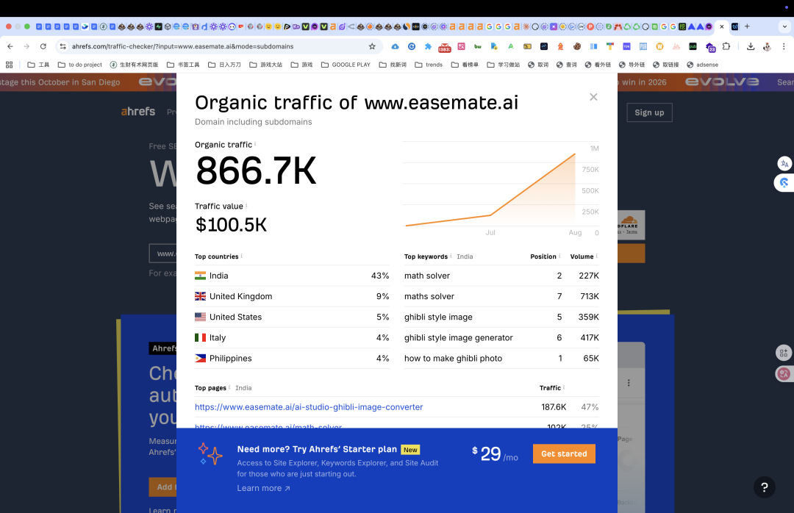Click the blue puzzle-piece extension icon
The image size is (794, 513).
(x=428, y=46)
